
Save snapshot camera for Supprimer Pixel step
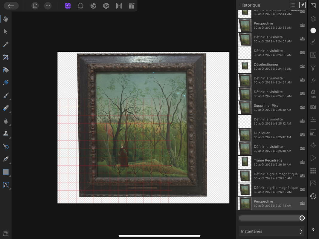pos(303,107)
